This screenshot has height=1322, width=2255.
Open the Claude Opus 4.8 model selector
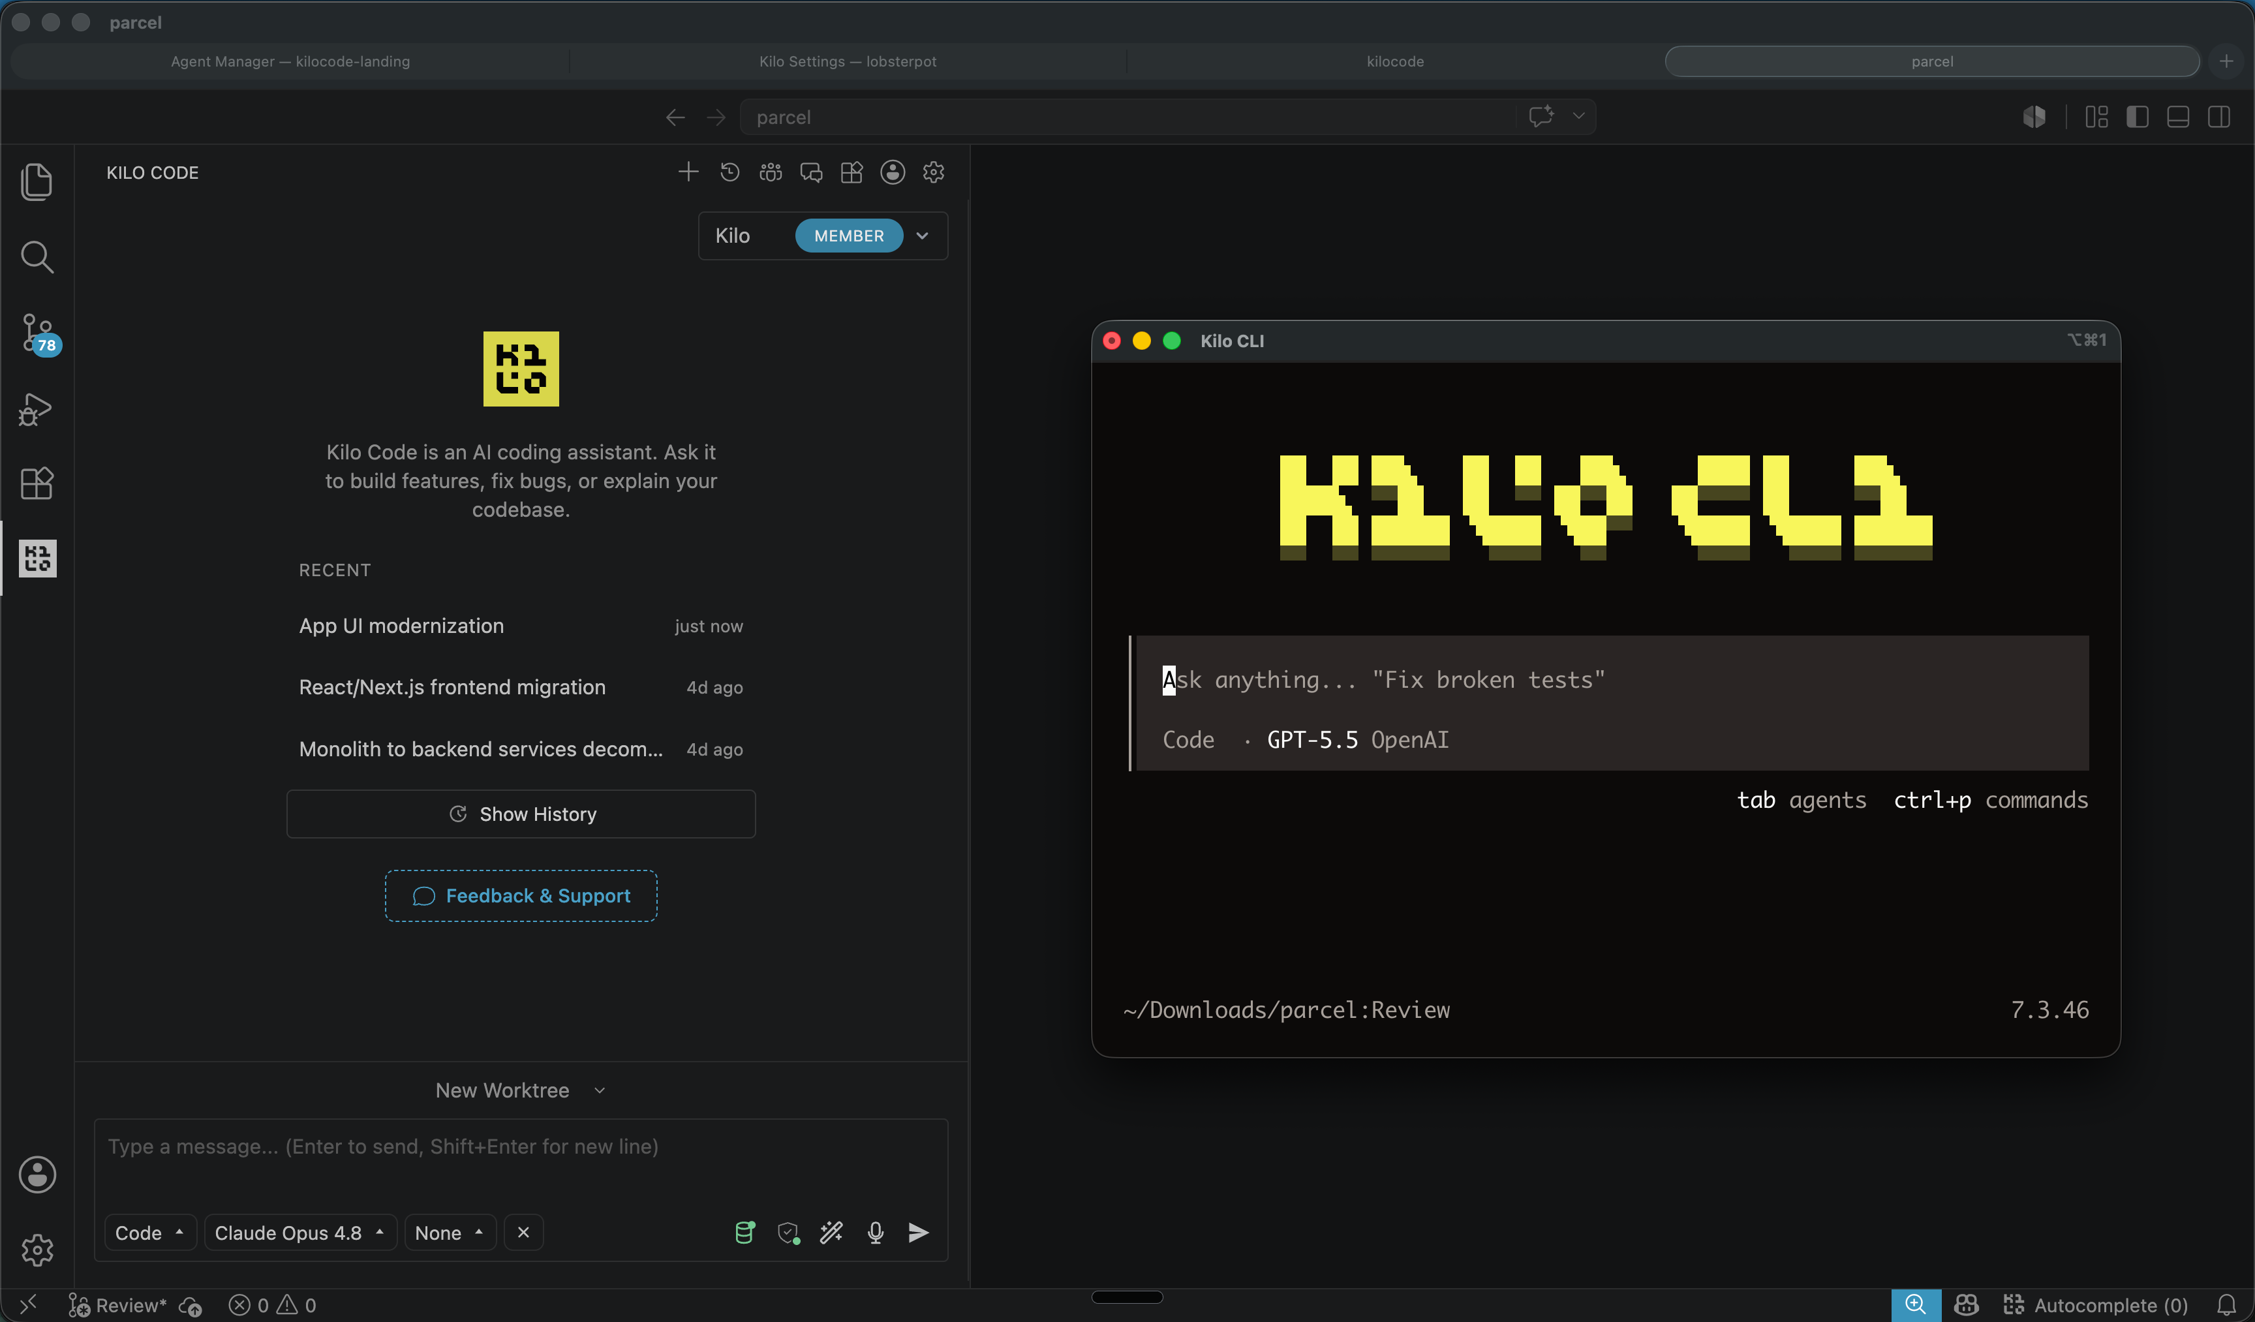tap(299, 1233)
